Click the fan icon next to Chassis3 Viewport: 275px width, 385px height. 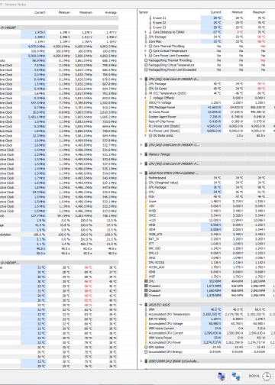click(146, 286)
